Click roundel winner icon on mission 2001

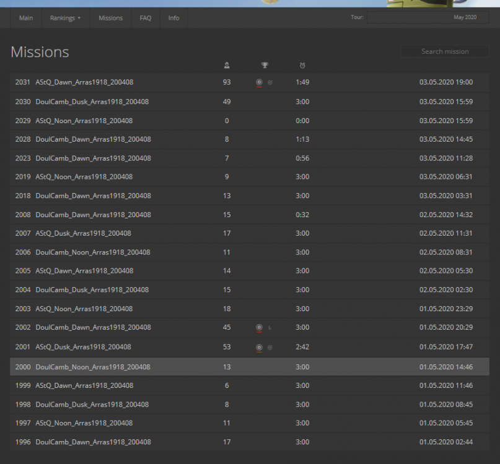[x=259, y=348]
